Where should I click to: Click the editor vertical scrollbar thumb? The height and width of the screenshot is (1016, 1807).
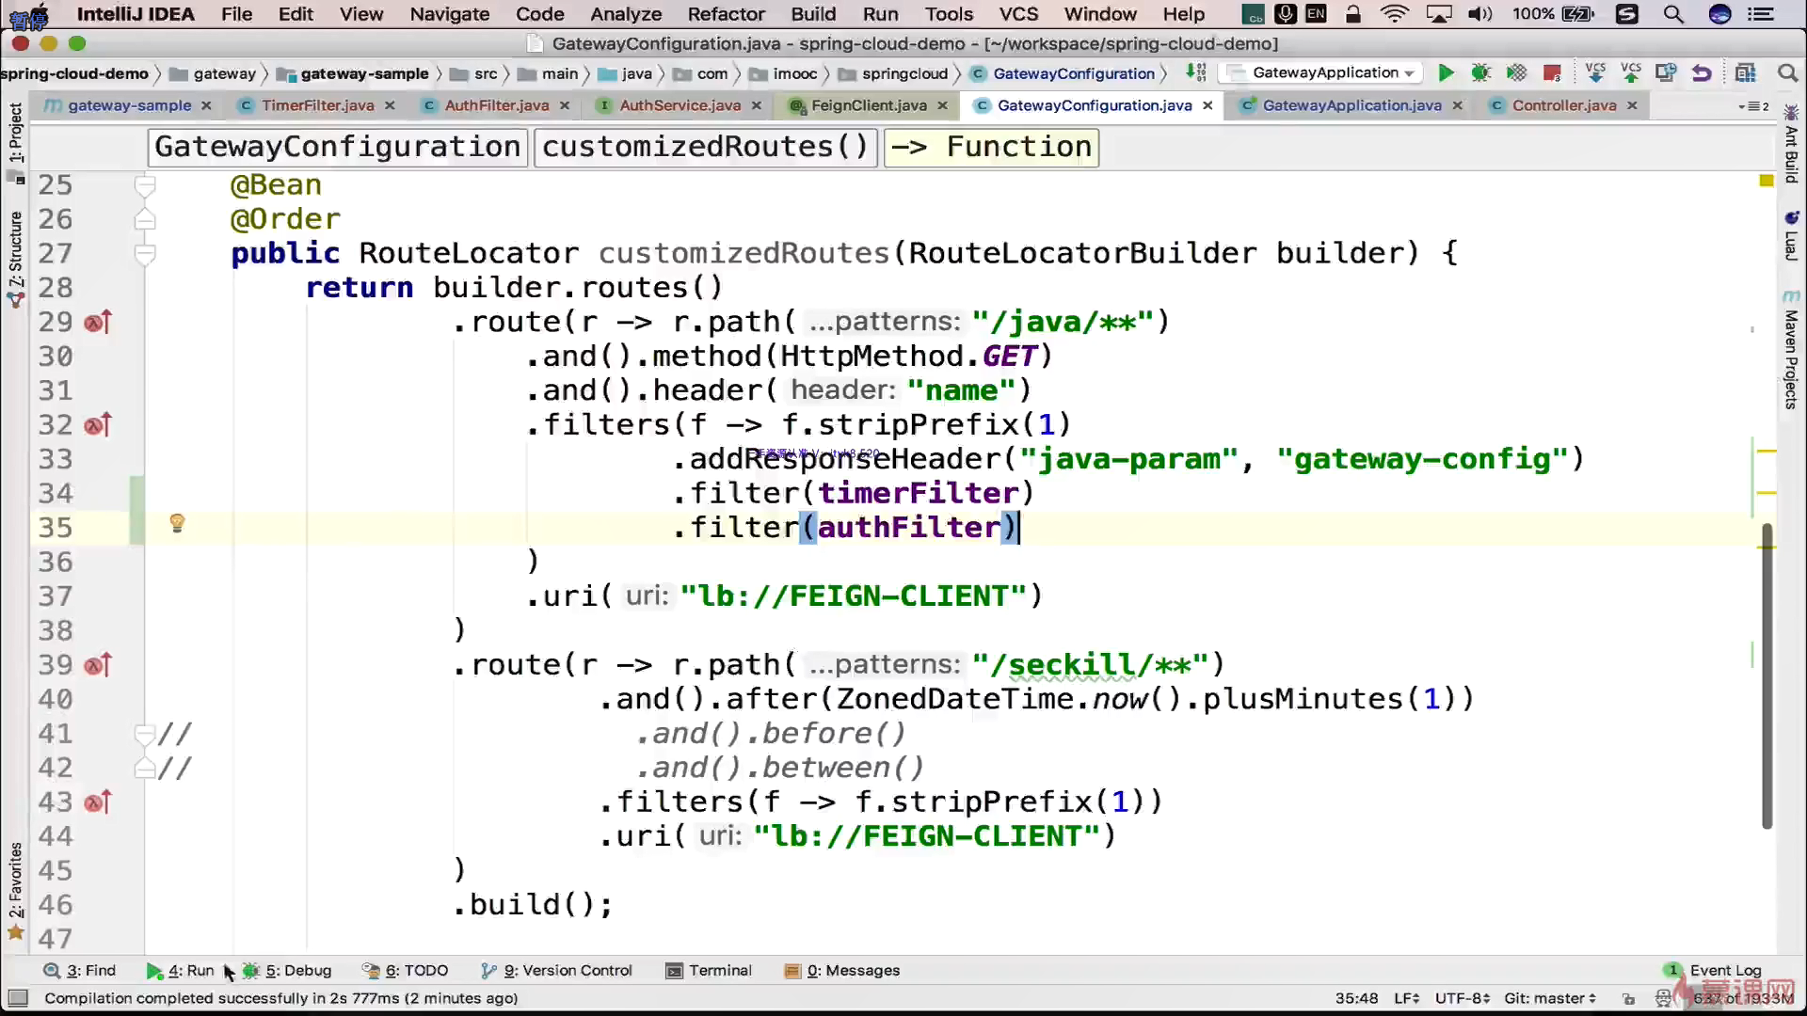tap(1767, 677)
